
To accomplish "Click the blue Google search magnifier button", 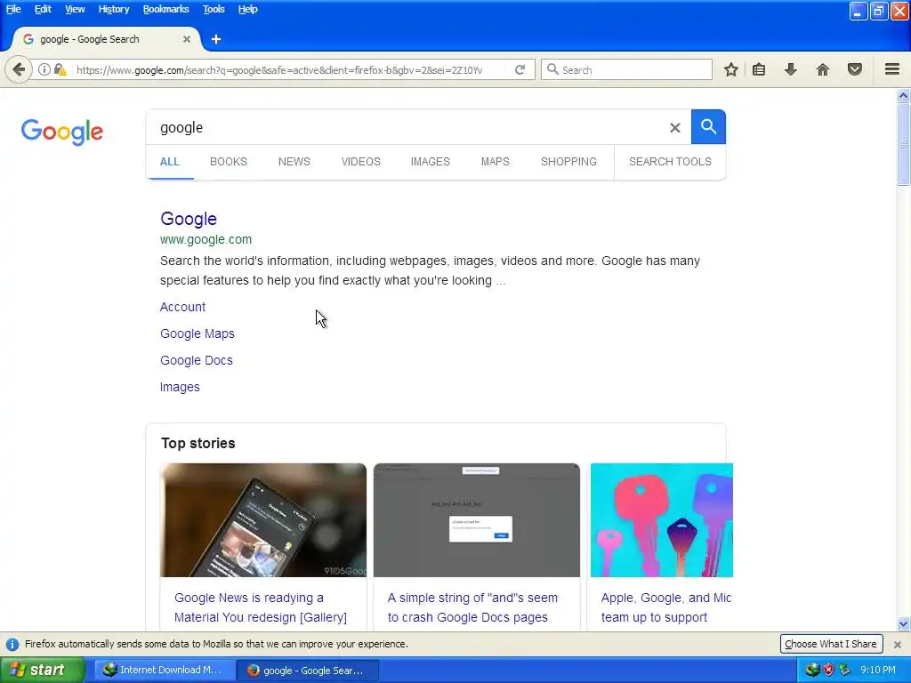I will point(708,126).
